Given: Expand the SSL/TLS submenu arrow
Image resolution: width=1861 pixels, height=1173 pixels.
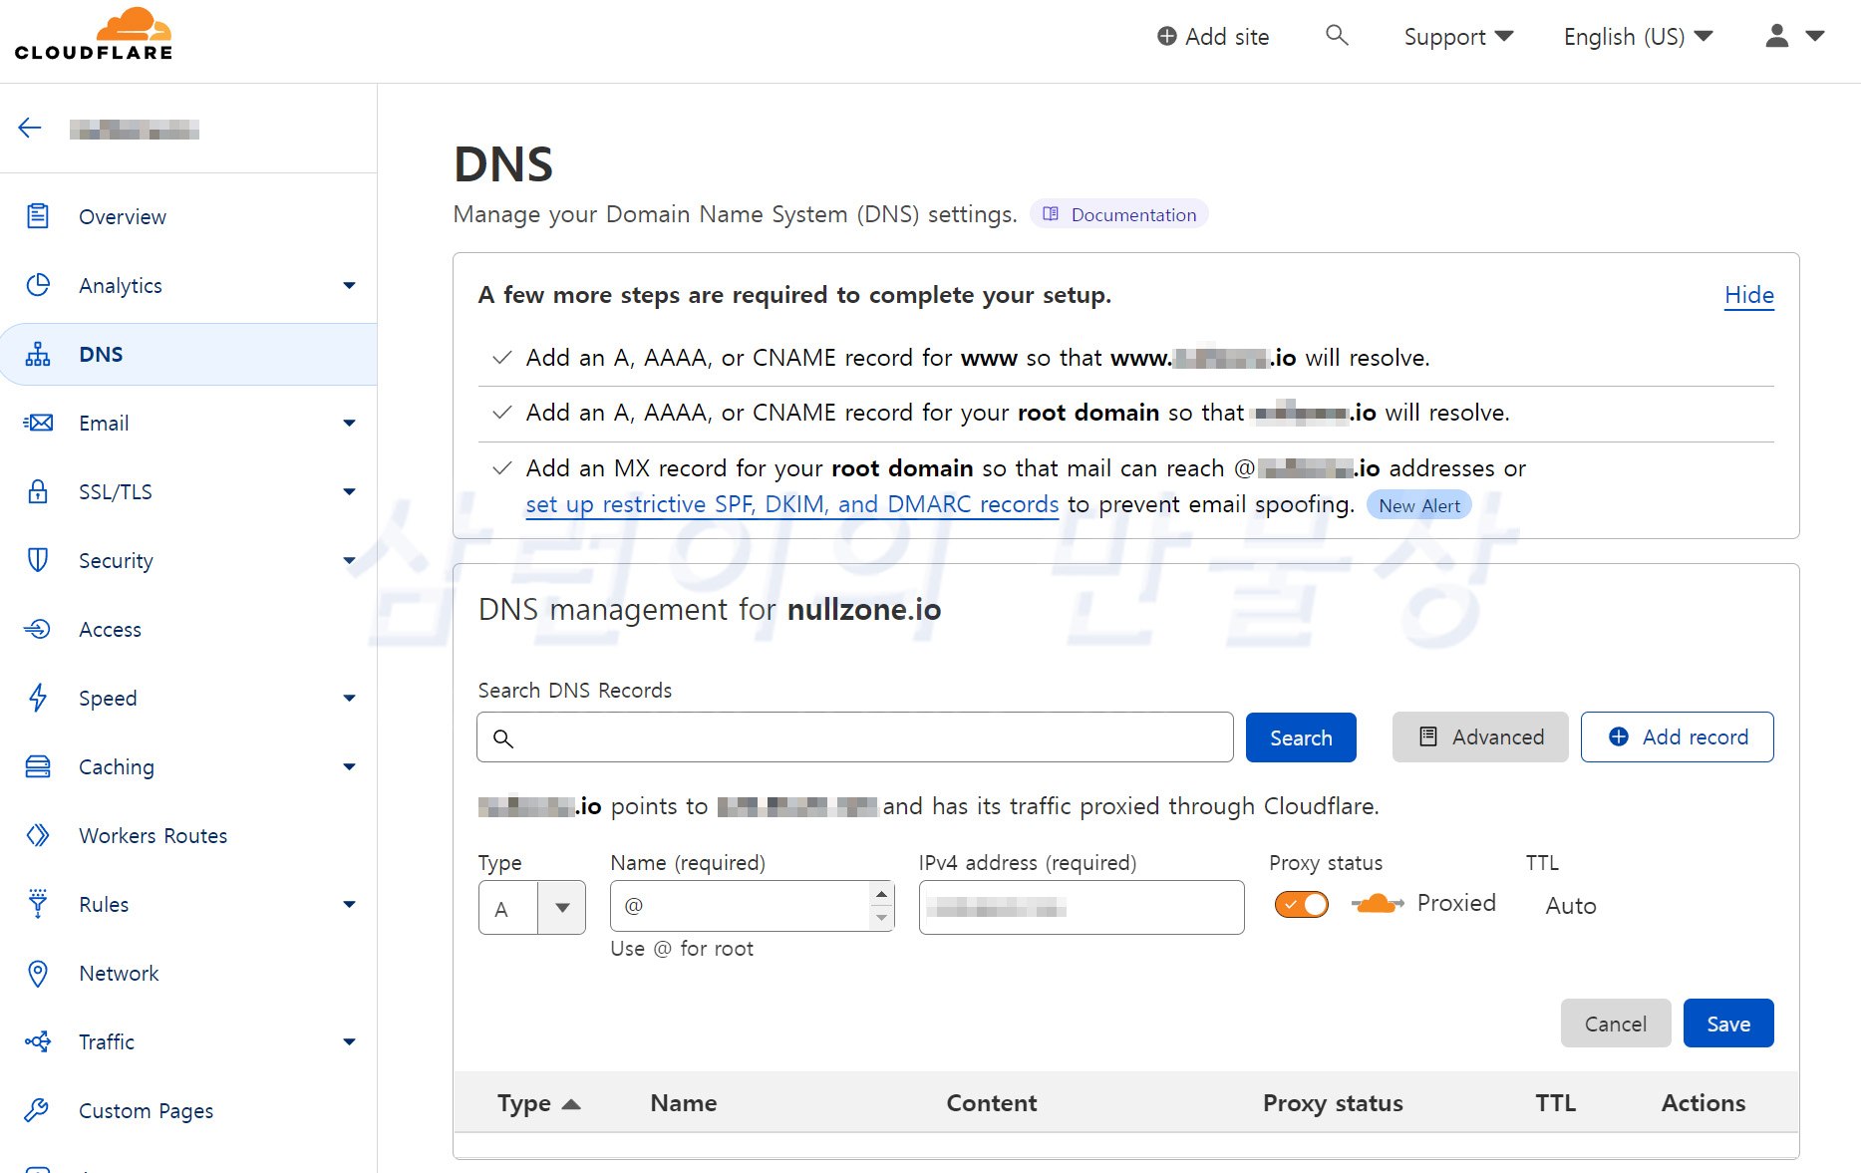Looking at the screenshot, I should [349, 492].
